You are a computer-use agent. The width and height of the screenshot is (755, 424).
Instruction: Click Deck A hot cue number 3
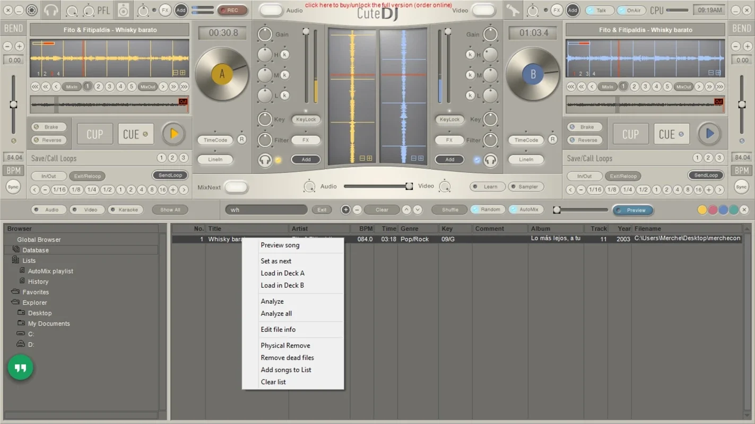point(109,86)
